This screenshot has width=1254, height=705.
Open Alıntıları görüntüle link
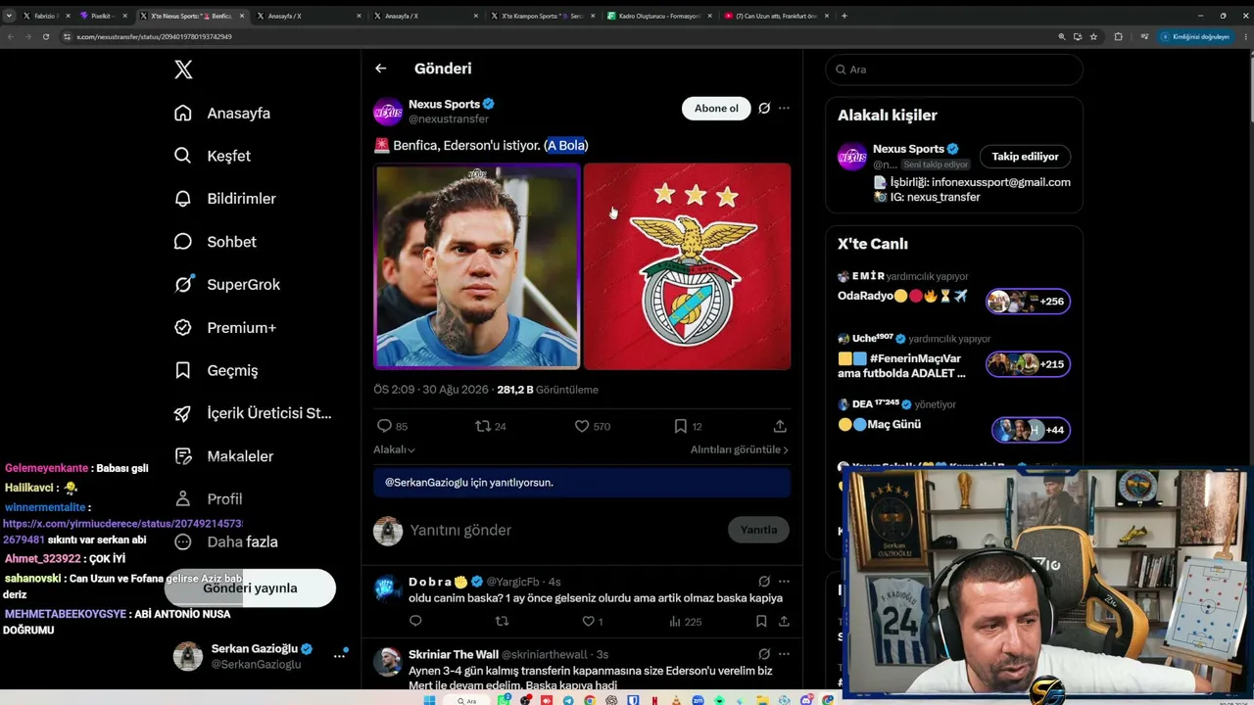(x=740, y=449)
